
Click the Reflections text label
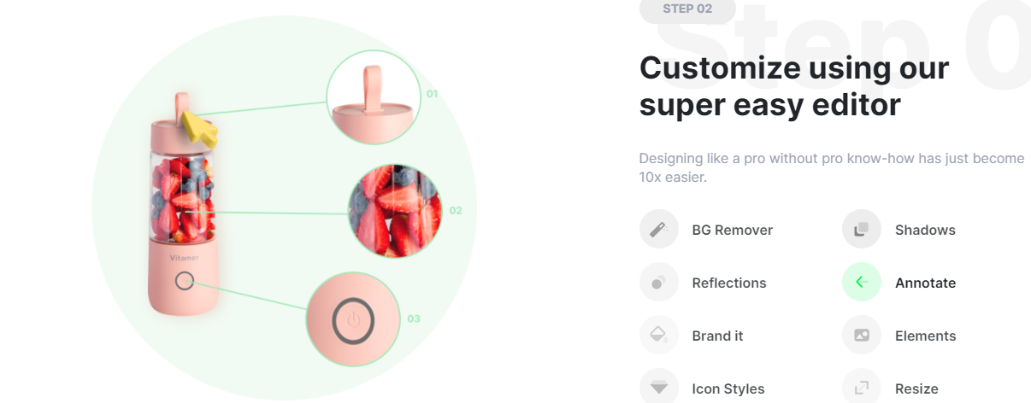coord(729,283)
